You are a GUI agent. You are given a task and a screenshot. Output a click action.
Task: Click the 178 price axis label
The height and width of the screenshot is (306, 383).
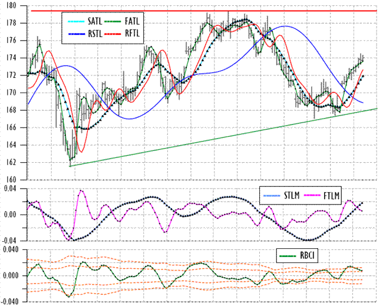[10, 23]
